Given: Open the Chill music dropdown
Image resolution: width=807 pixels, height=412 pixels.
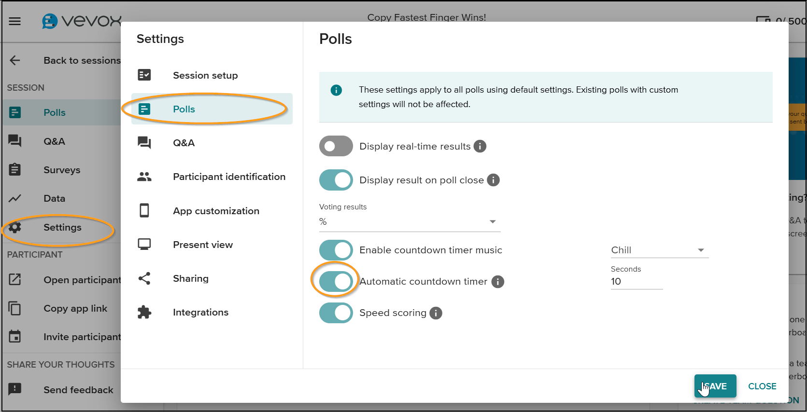Looking at the screenshot, I should coord(659,250).
